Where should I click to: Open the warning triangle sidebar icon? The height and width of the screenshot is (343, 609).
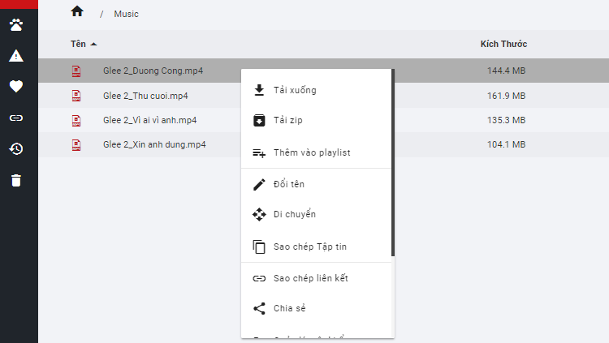tap(16, 56)
